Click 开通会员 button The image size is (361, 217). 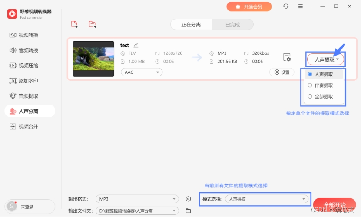[x=249, y=7]
